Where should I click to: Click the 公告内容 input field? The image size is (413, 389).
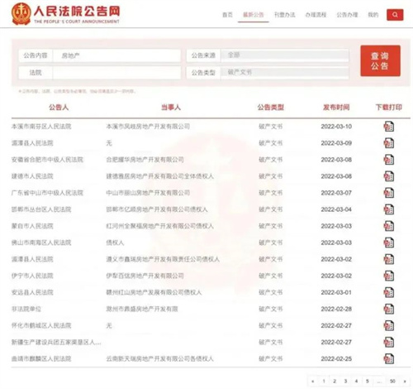point(116,55)
